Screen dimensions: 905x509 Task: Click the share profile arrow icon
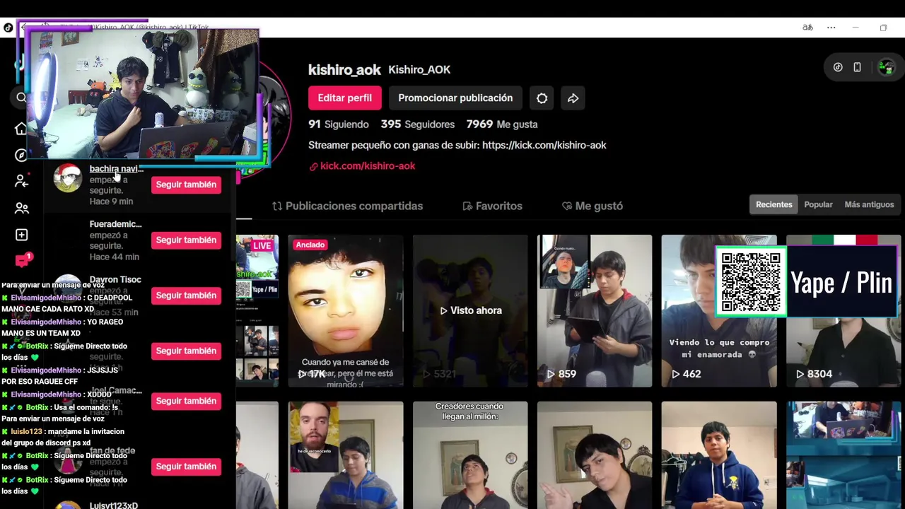click(x=573, y=98)
